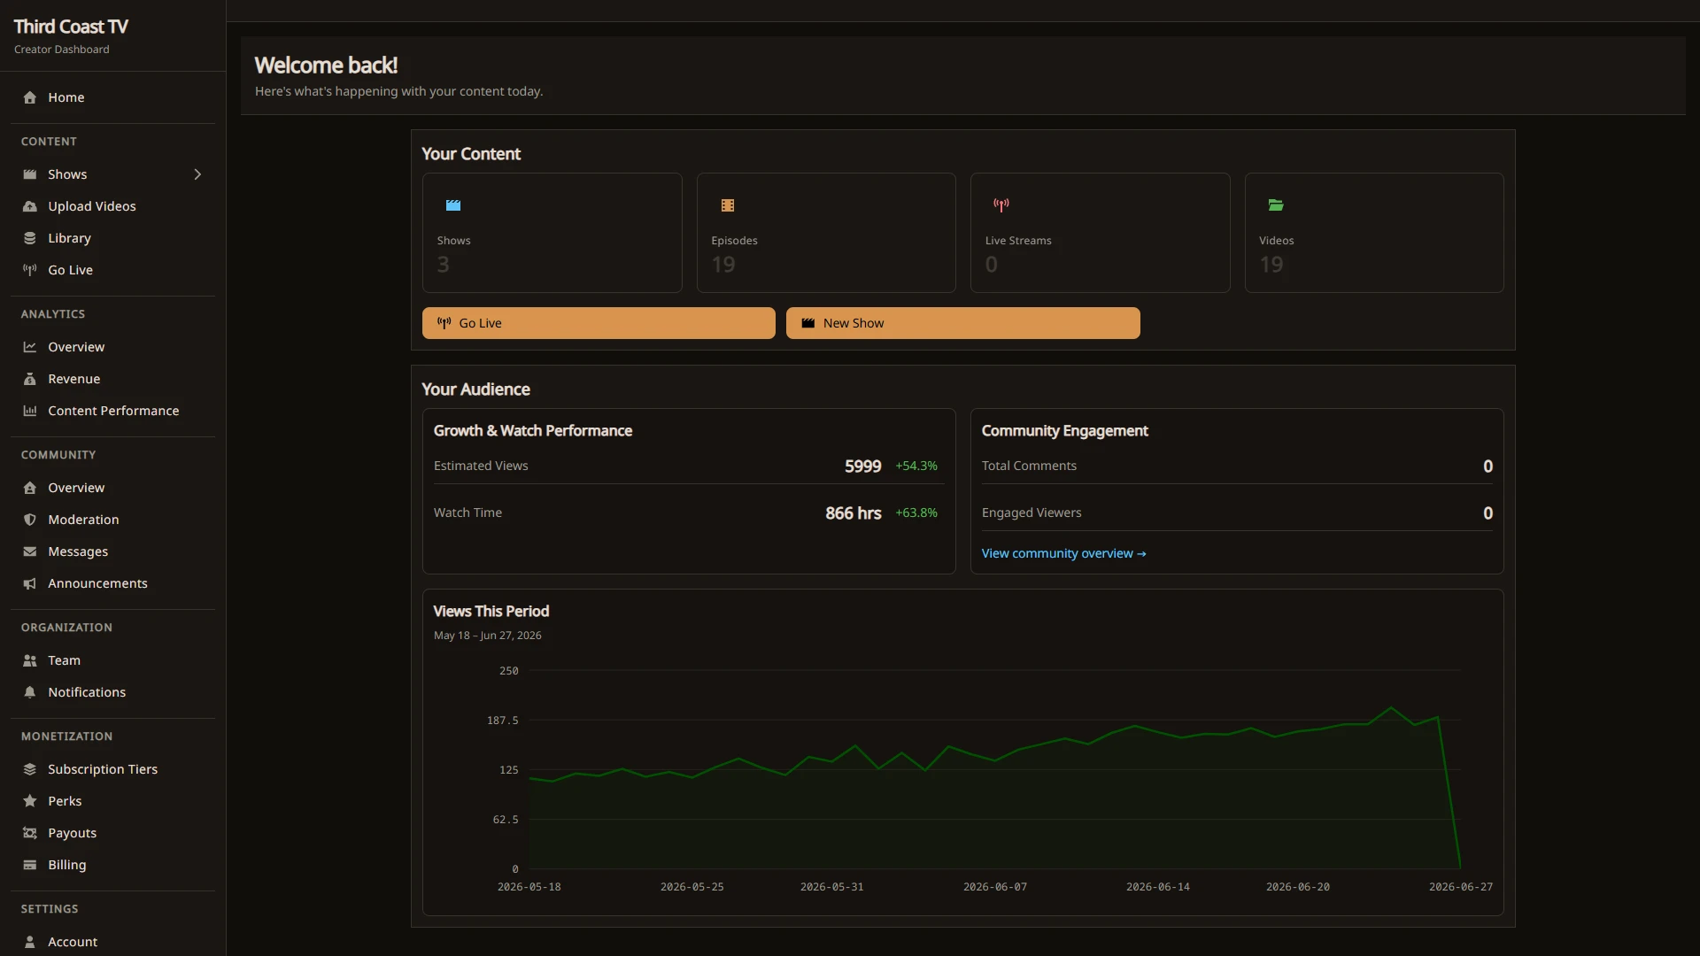This screenshot has width=1700, height=956.
Task: Click the Perks star icon
Action: pos(30,801)
